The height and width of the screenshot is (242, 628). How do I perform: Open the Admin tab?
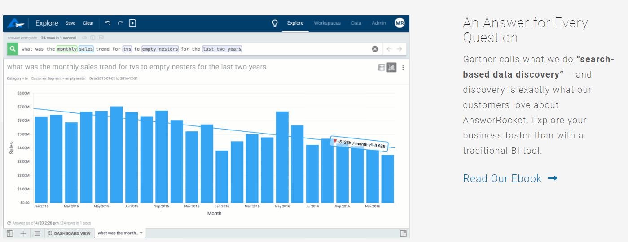click(x=379, y=23)
